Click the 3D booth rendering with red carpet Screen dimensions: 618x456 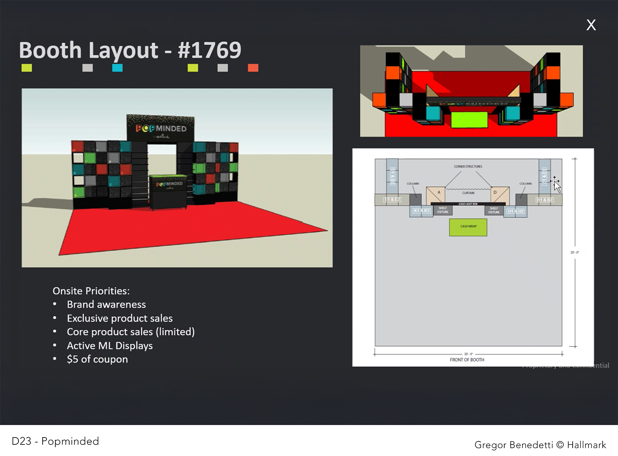click(x=177, y=178)
